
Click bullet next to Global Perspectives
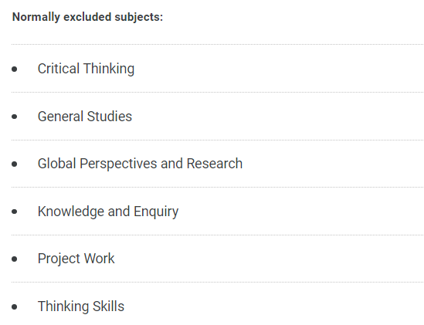click(15, 164)
